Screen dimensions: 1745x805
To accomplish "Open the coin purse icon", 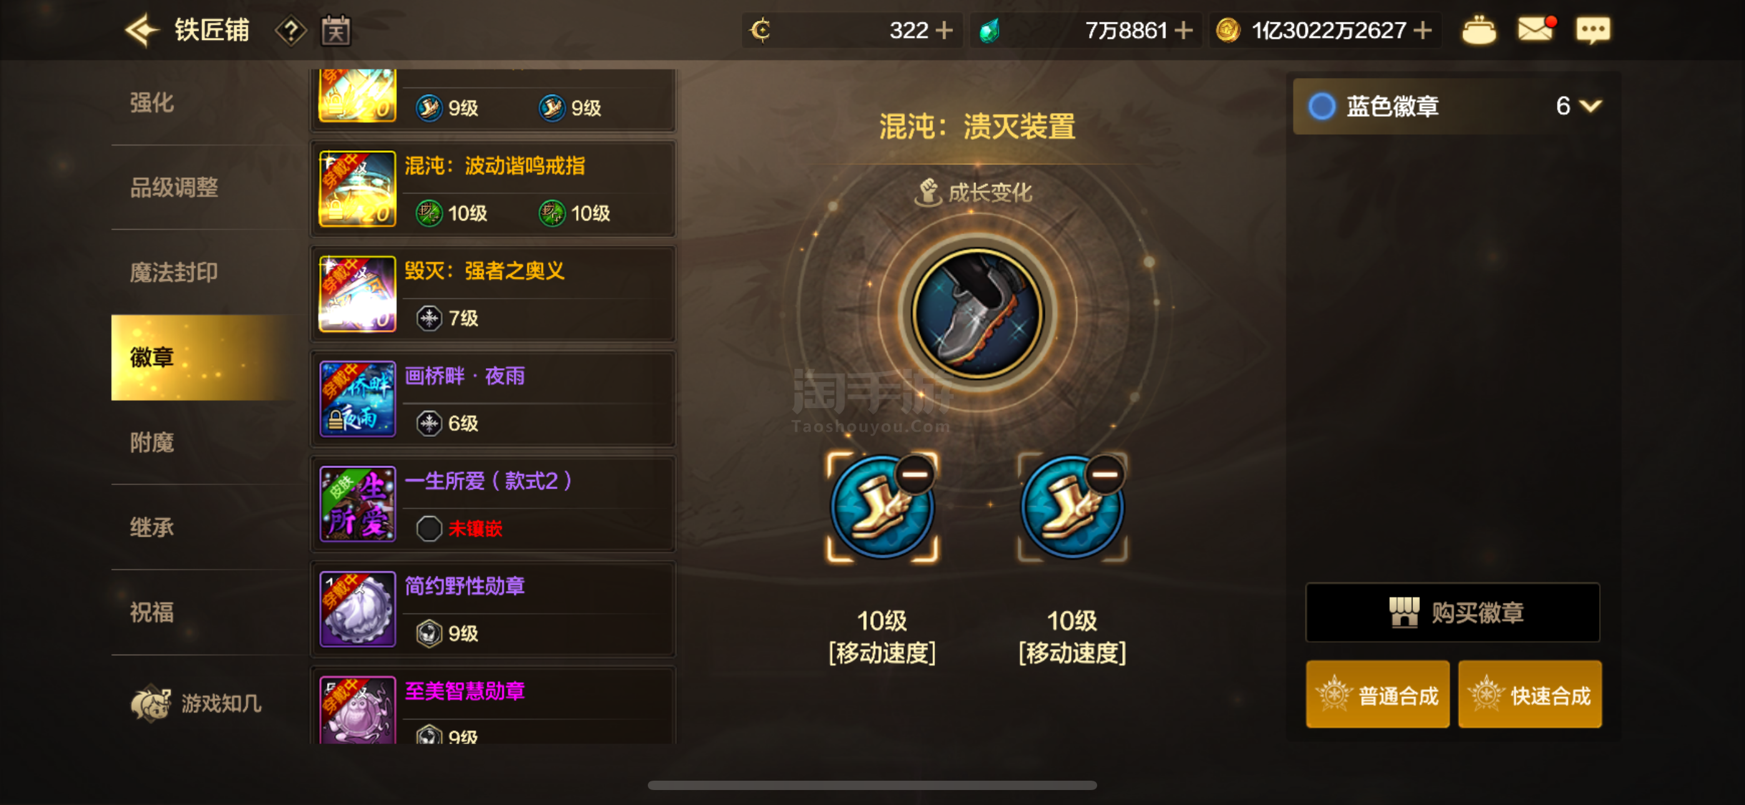I will coord(1479,31).
